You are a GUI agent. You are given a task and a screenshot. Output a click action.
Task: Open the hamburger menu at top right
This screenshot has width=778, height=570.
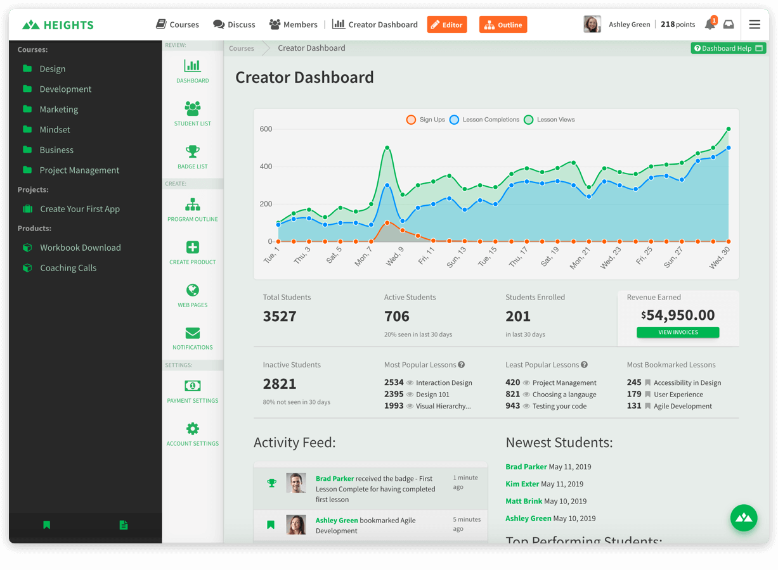(754, 24)
